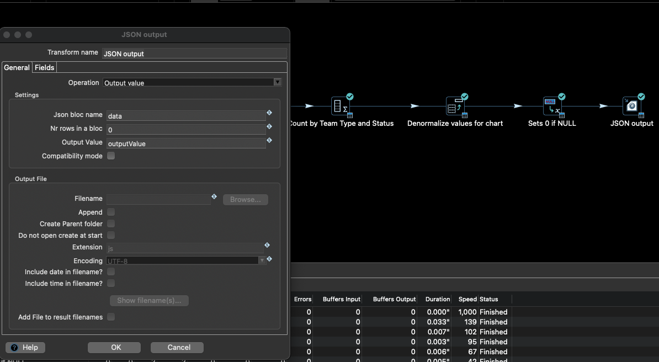Click the Transform name input field
This screenshot has width=659, height=362.
point(194,54)
